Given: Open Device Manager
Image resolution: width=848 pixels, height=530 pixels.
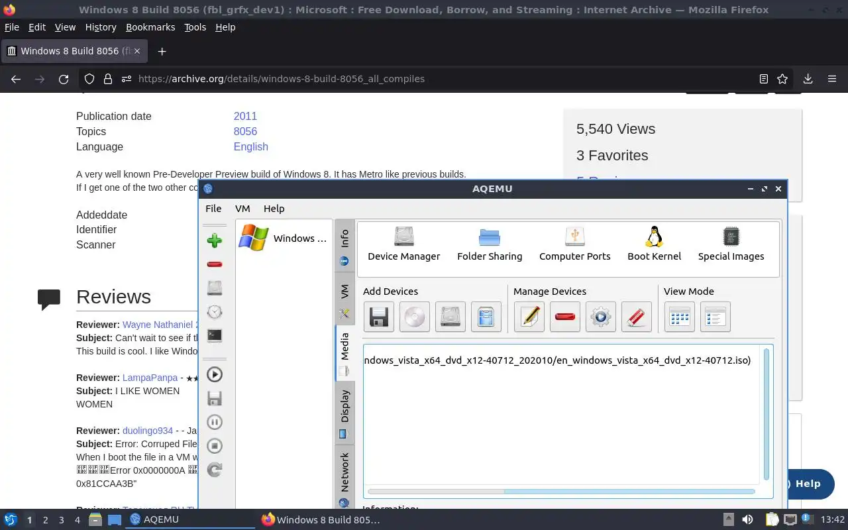Looking at the screenshot, I should 403,244.
